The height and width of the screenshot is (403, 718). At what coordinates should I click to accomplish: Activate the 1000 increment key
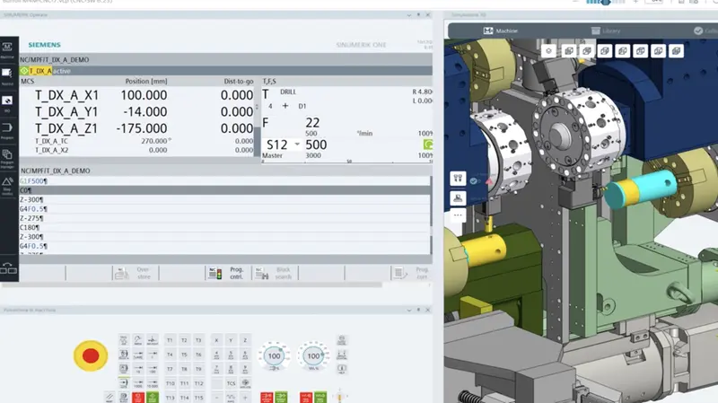[x=138, y=384]
